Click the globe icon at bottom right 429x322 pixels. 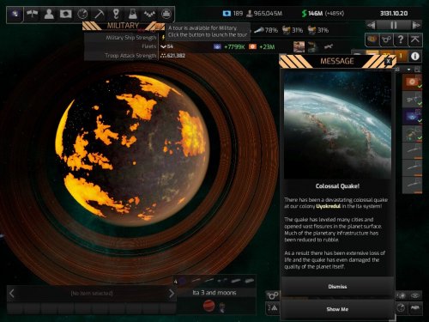[401, 308]
